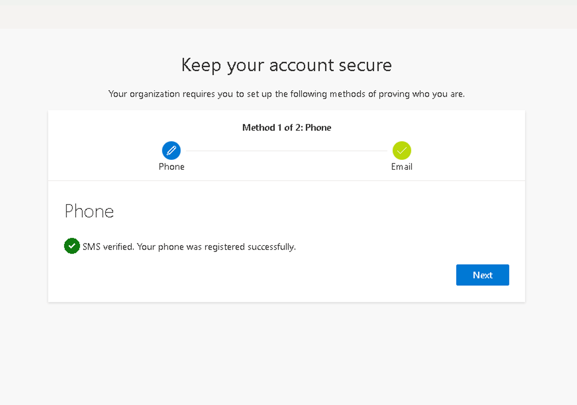Click the blue pencil Phone step icon
This screenshot has width=577, height=405.
pos(171,150)
